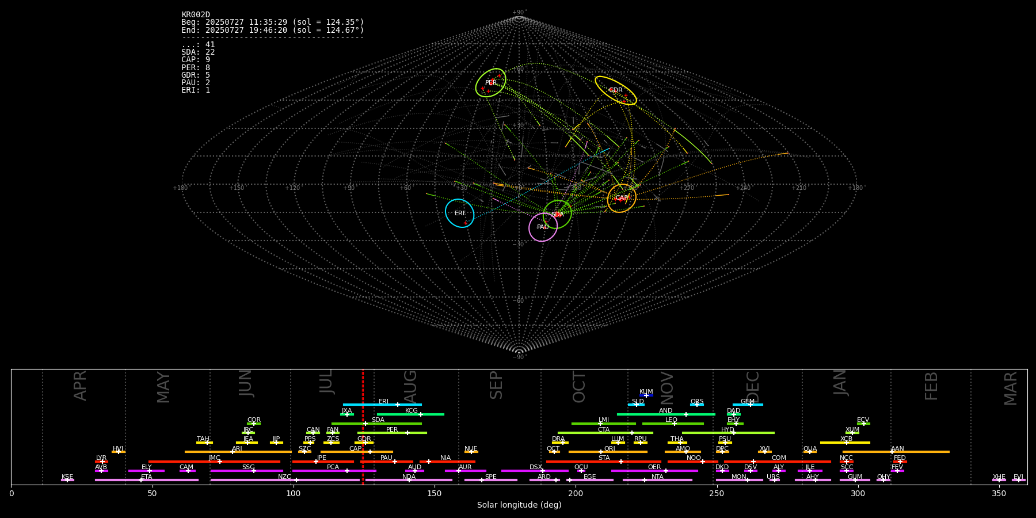
Task: Click the LMI shower bar in timeline
Action: [x=604, y=424]
